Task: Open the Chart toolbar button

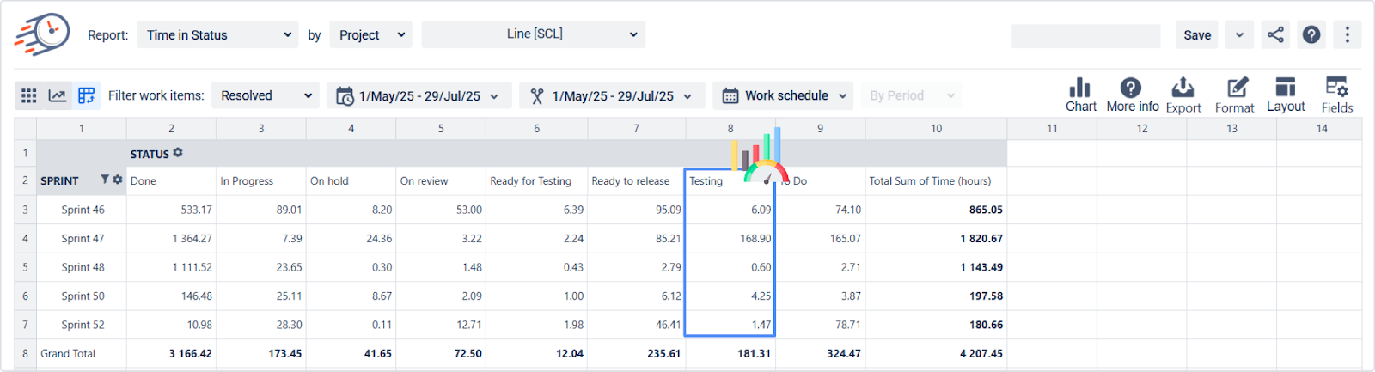Action: [1080, 95]
